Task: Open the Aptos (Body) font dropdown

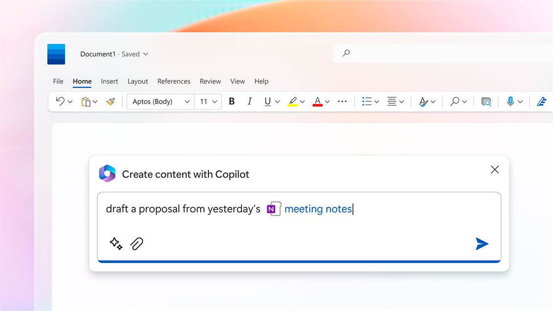Action: click(x=161, y=101)
